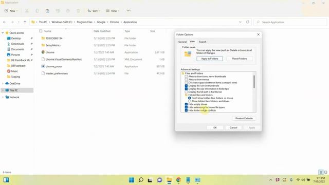Screen dimensions: 329x185
Task: Go forward with the right arrow button
Action: (x=12, y=22)
